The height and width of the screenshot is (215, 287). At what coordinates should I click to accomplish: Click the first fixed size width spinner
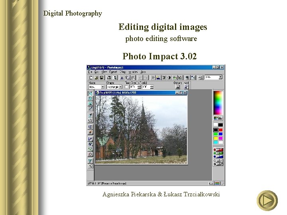click(x=139, y=87)
